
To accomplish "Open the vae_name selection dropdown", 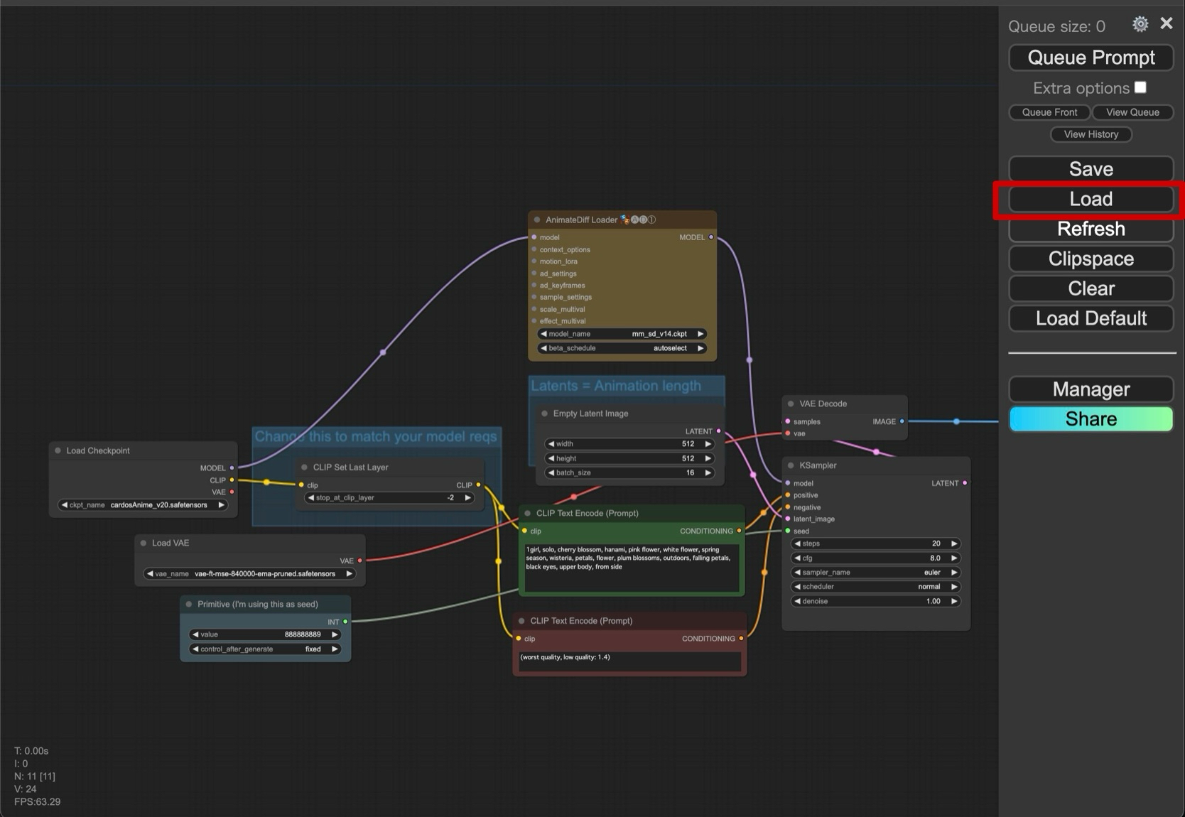I will [x=249, y=574].
